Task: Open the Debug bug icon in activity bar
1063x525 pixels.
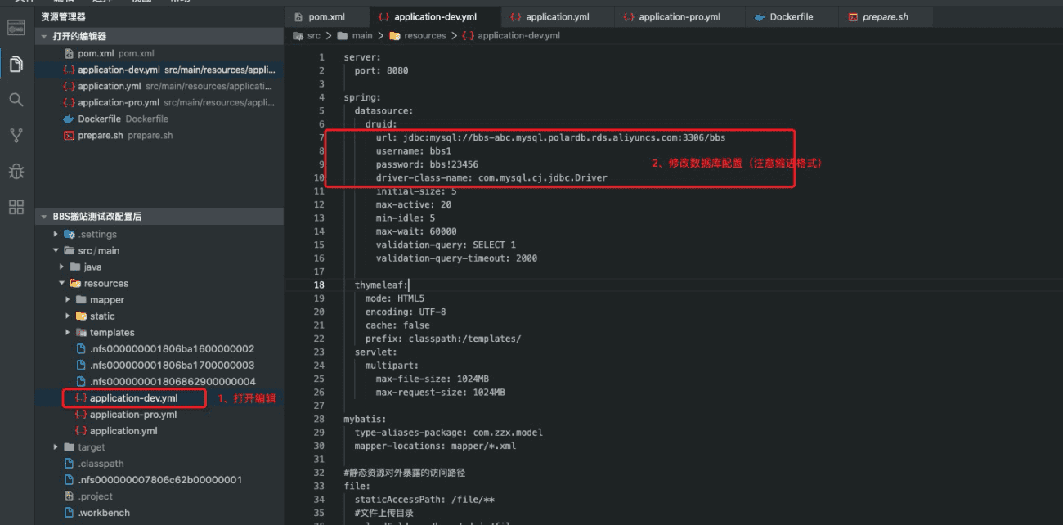Action: tap(16, 171)
